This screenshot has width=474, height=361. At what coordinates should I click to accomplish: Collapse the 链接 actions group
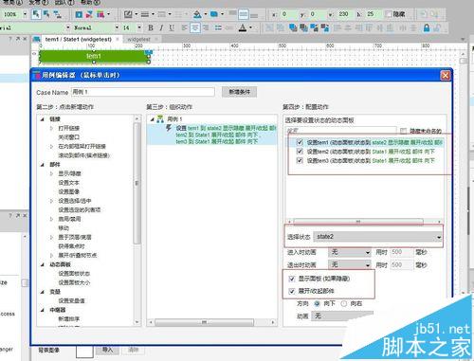[43, 119]
